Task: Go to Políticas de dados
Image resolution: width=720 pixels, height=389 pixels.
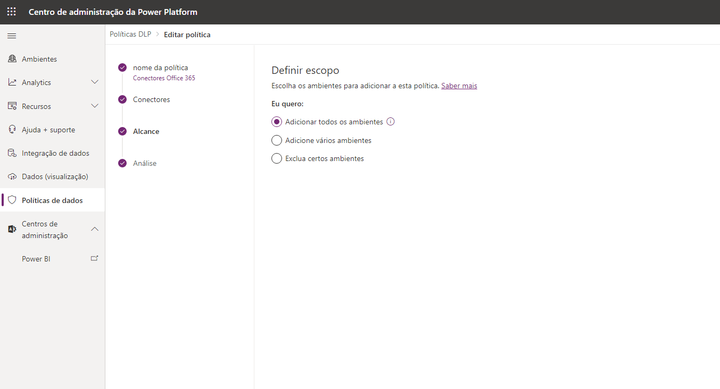Action: tap(53, 200)
